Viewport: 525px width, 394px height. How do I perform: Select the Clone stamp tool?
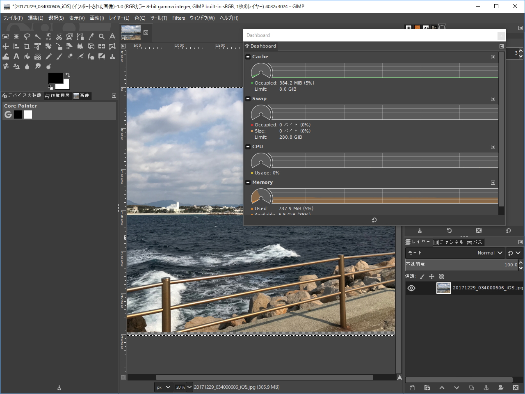112,56
